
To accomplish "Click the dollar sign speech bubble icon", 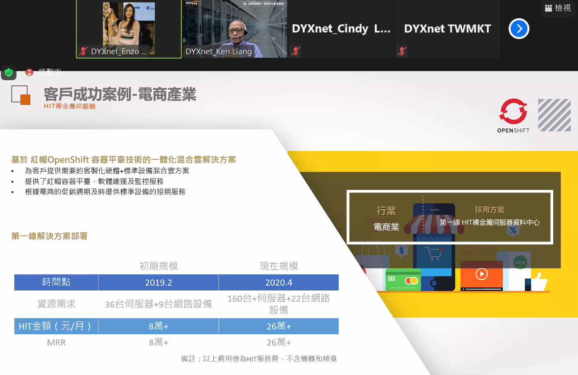I will (402, 251).
